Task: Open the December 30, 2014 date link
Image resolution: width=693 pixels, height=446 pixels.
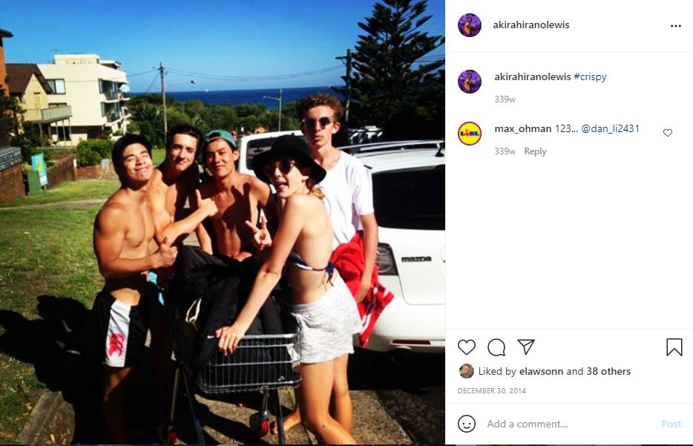Action: (x=491, y=391)
